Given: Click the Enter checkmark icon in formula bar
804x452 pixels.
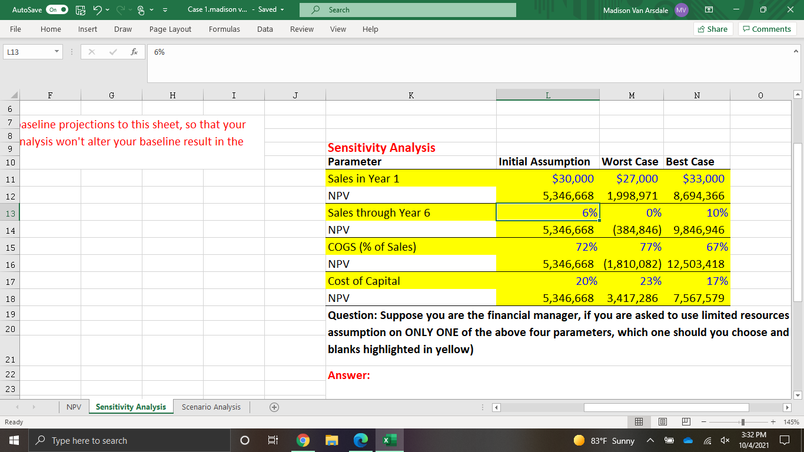Looking at the screenshot, I should (113, 52).
